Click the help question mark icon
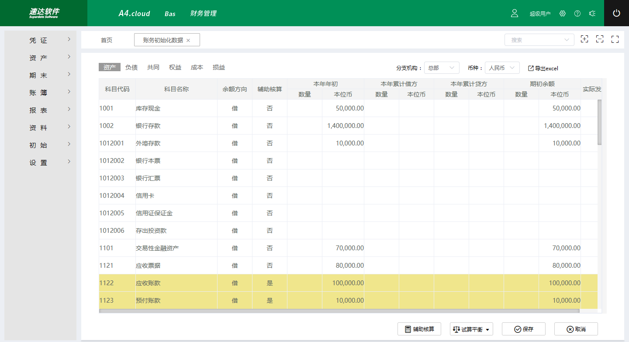This screenshot has width=629, height=342. (577, 14)
